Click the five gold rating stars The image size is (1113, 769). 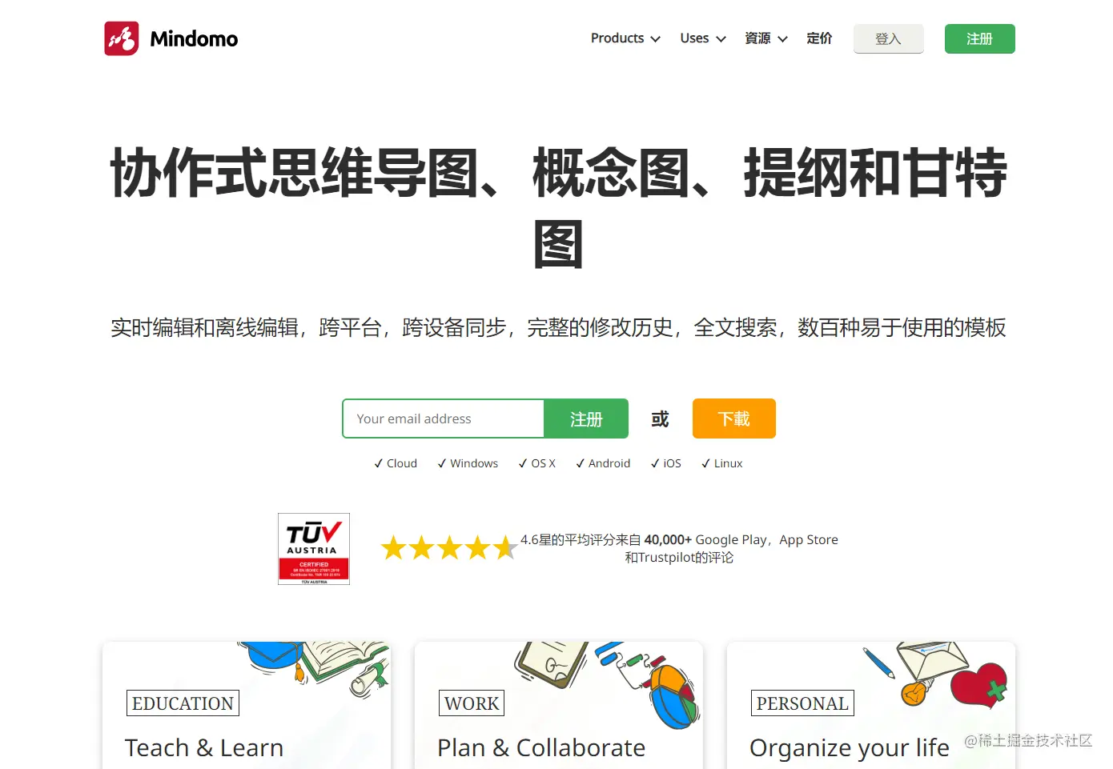click(x=448, y=548)
